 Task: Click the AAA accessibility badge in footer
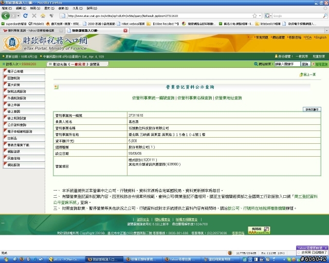259,230
